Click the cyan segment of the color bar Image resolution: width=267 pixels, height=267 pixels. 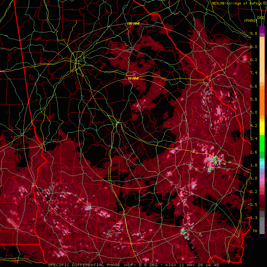[x=262, y=163]
